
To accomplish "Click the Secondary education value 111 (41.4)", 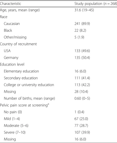I will (82, 78).
